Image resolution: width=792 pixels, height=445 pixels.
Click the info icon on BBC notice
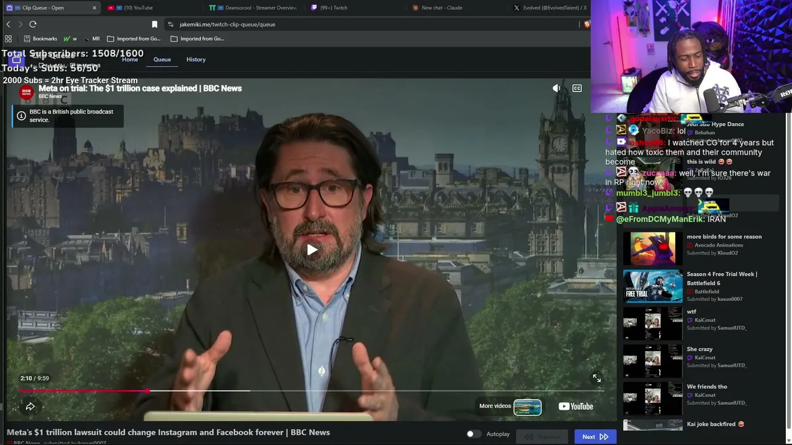click(21, 116)
